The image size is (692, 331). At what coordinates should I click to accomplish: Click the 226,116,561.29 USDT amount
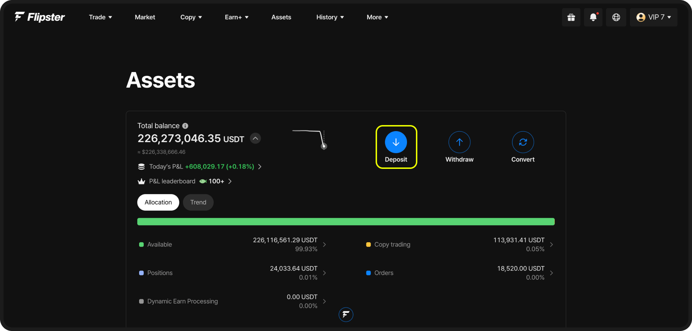(285, 240)
